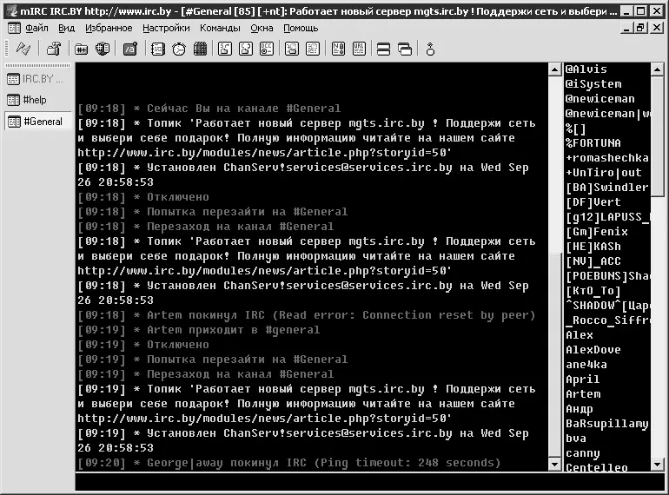Image resolution: width=669 pixels, height=495 pixels.
Task: Open the Log files toolbar icon
Action: [313, 49]
